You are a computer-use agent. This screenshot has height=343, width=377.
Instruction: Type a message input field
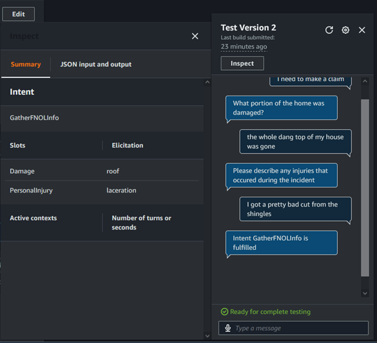299,328
